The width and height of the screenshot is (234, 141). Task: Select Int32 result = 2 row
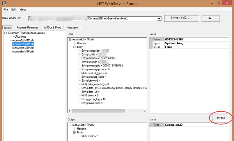point(90,136)
